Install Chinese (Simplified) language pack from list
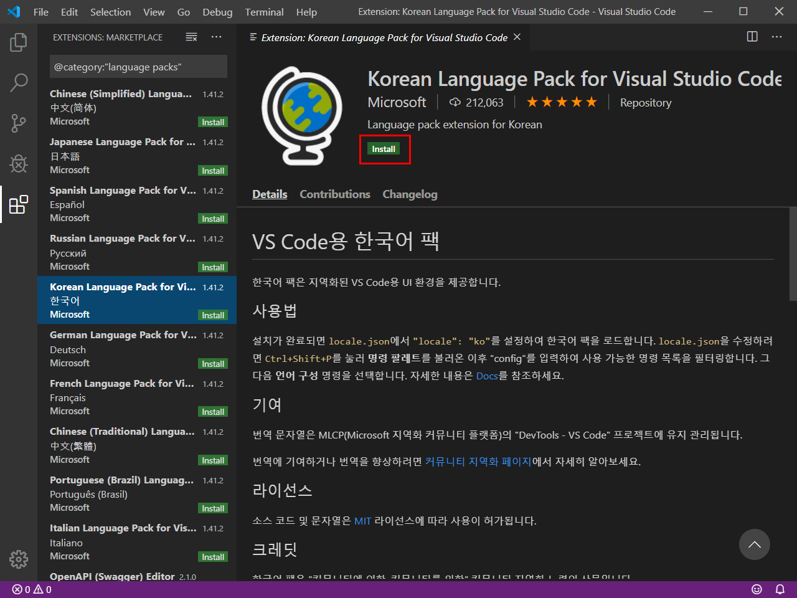797x598 pixels. pos(213,122)
